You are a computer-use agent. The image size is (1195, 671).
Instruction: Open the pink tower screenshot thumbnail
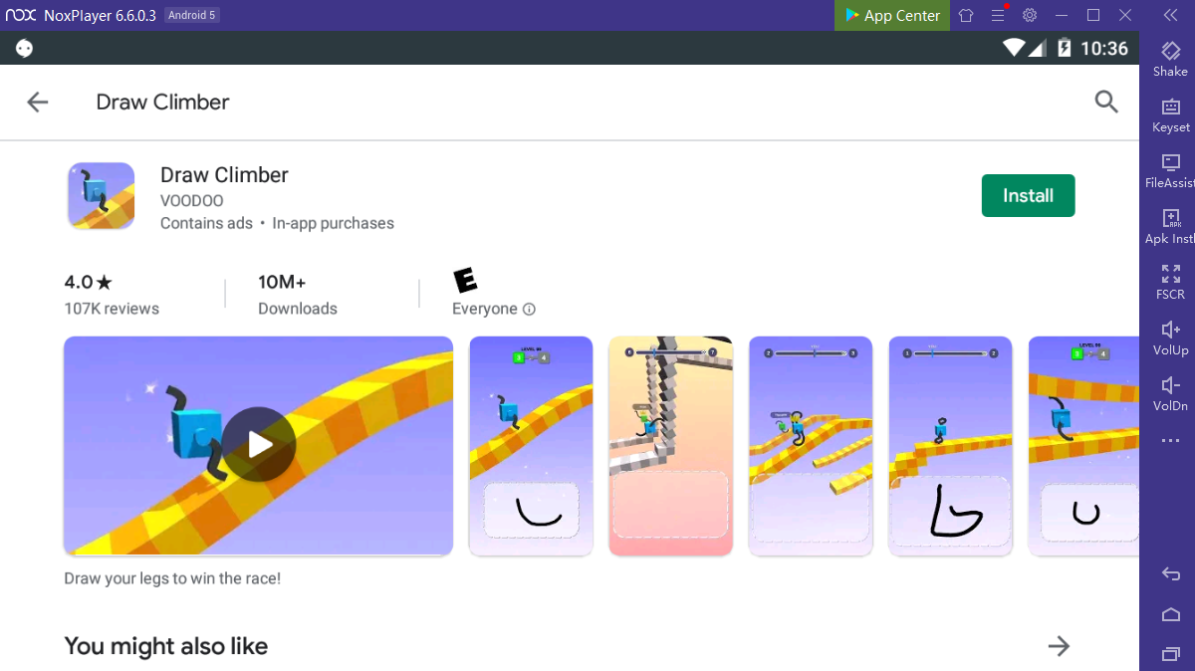point(670,446)
